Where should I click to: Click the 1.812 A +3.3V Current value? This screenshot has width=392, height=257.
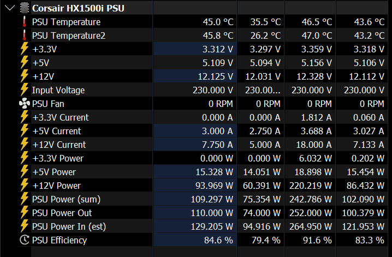[x=316, y=117]
